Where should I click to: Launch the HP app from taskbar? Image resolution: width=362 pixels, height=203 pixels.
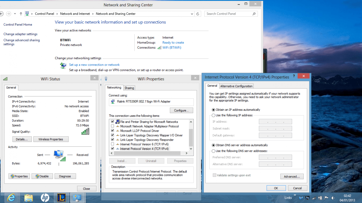[45, 198]
